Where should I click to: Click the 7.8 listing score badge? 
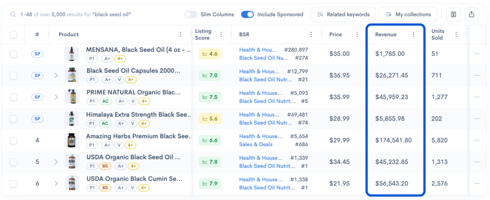pos(210,162)
